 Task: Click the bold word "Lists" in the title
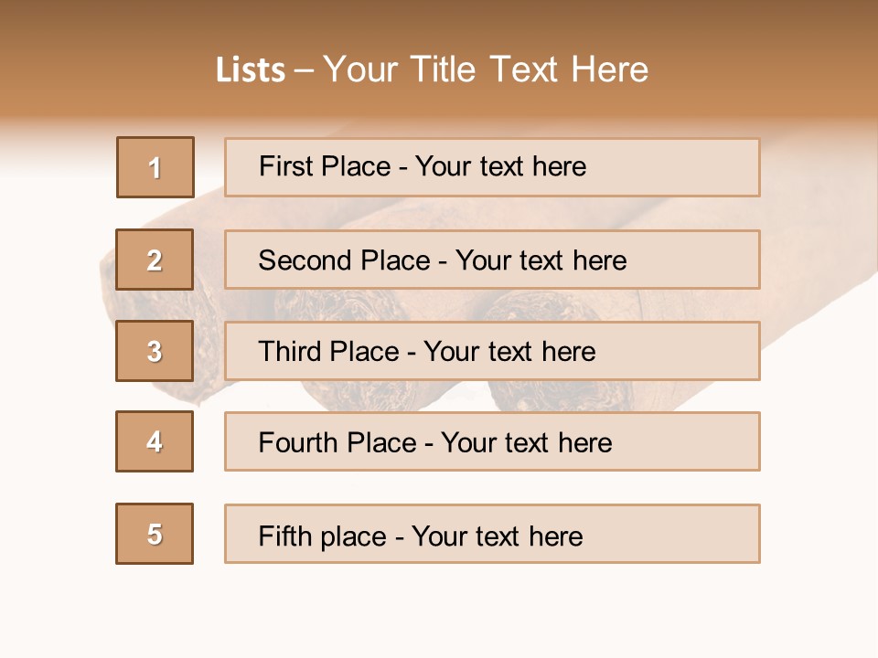pos(250,70)
